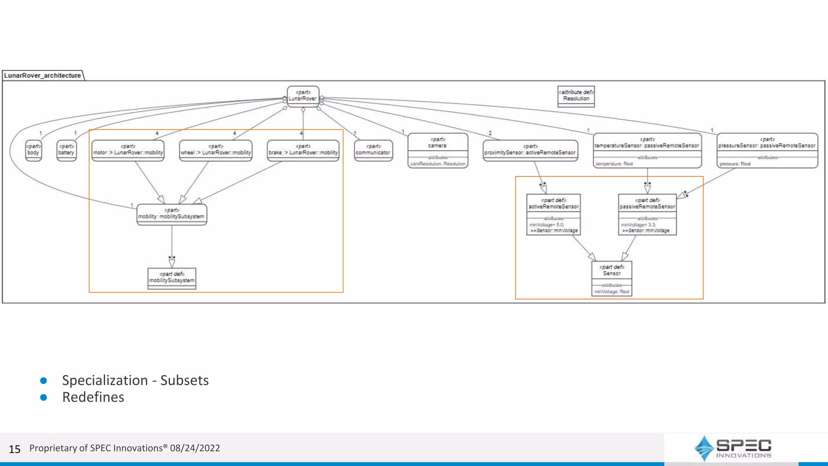Click the wheel LunarRover::mobility block
The image size is (828, 466).
(x=215, y=150)
